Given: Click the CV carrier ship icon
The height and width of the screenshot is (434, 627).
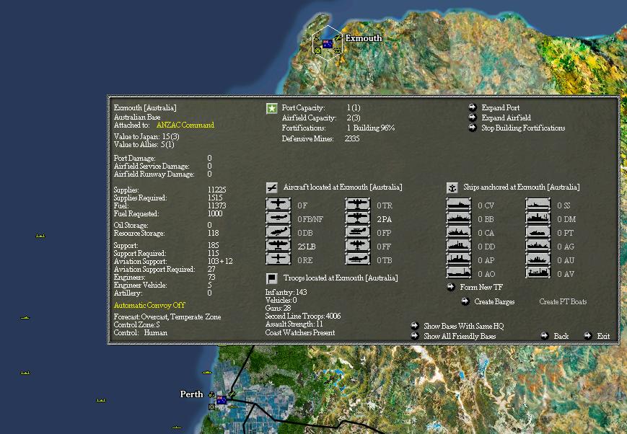Looking at the screenshot, I should pos(459,205).
